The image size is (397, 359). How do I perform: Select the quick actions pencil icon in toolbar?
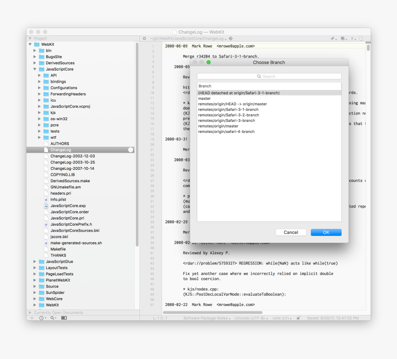pyautogui.click(x=333, y=38)
